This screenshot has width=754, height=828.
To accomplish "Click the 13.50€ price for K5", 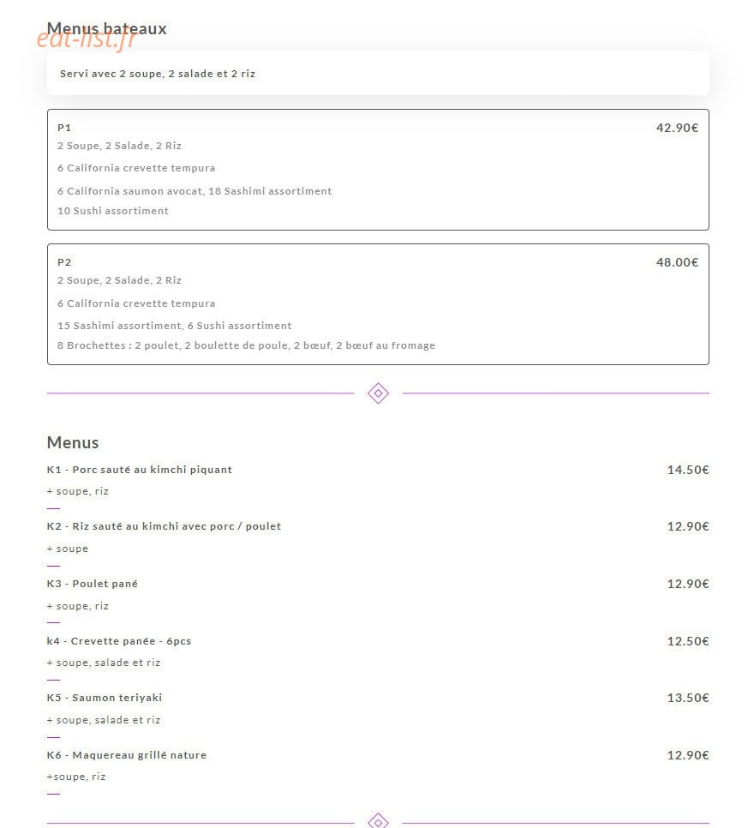I will pos(688,698).
